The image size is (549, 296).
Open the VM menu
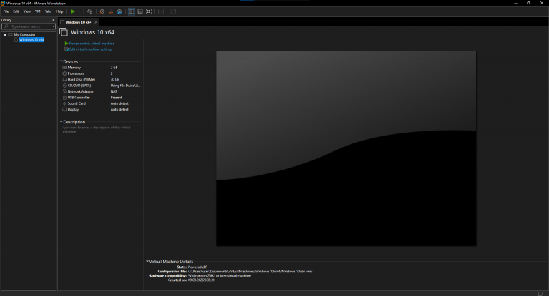point(37,11)
